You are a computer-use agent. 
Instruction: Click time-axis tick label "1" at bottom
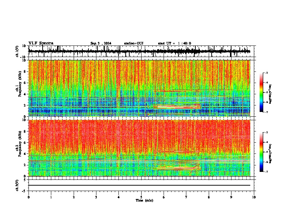(x=51, y=197)
